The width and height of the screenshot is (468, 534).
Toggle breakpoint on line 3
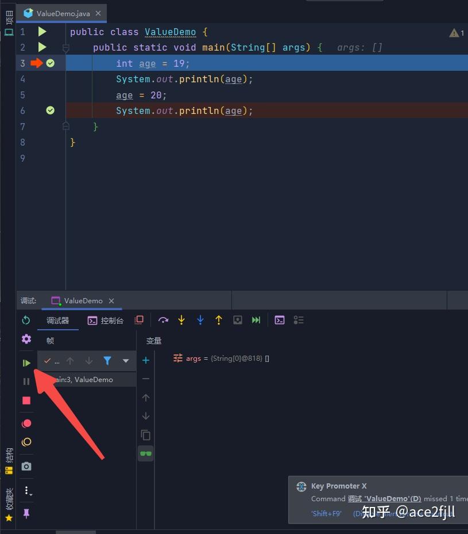click(51, 63)
